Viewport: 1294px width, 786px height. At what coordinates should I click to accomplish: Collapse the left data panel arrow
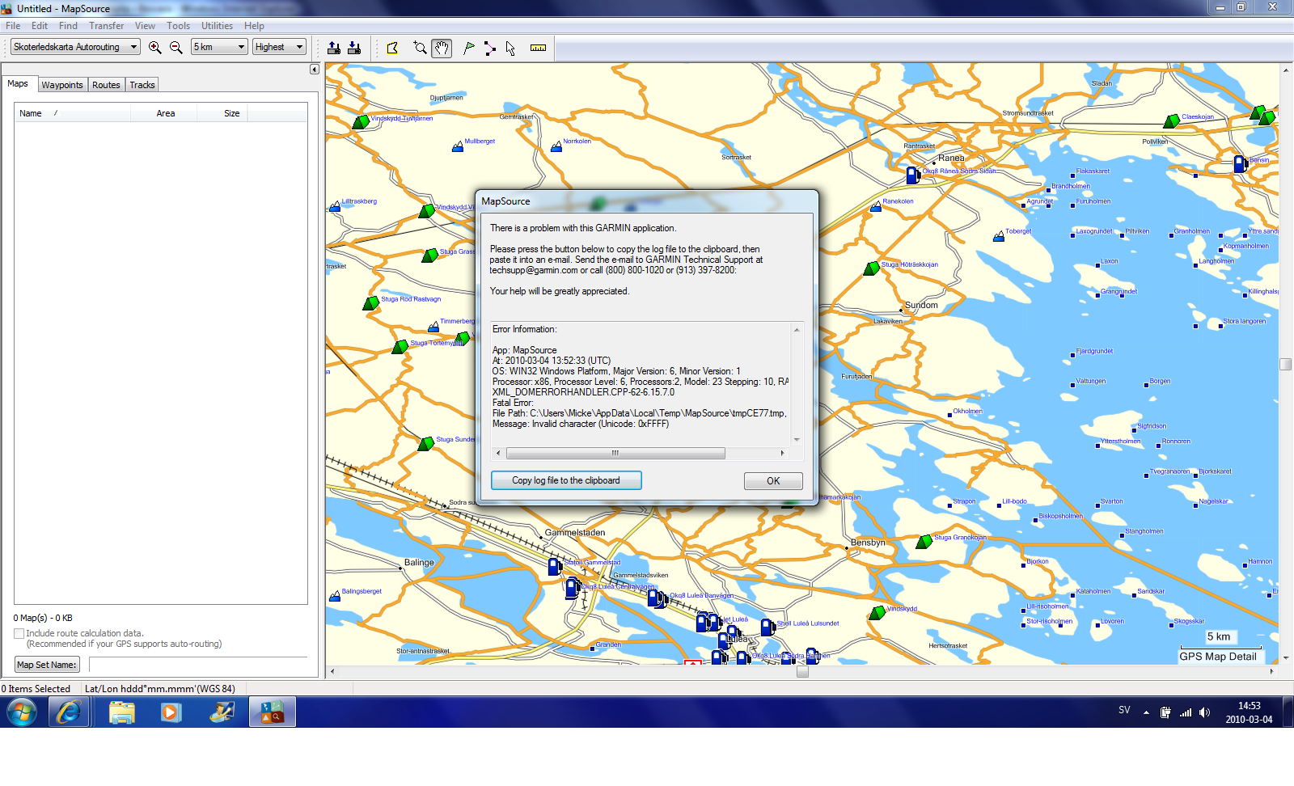point(315,70)
